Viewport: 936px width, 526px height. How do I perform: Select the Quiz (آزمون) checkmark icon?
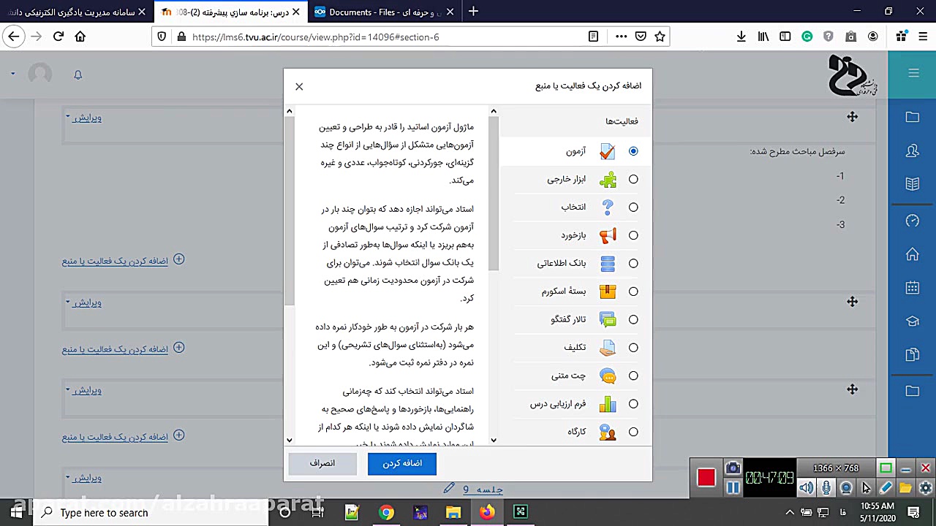(x=607, y=150)
